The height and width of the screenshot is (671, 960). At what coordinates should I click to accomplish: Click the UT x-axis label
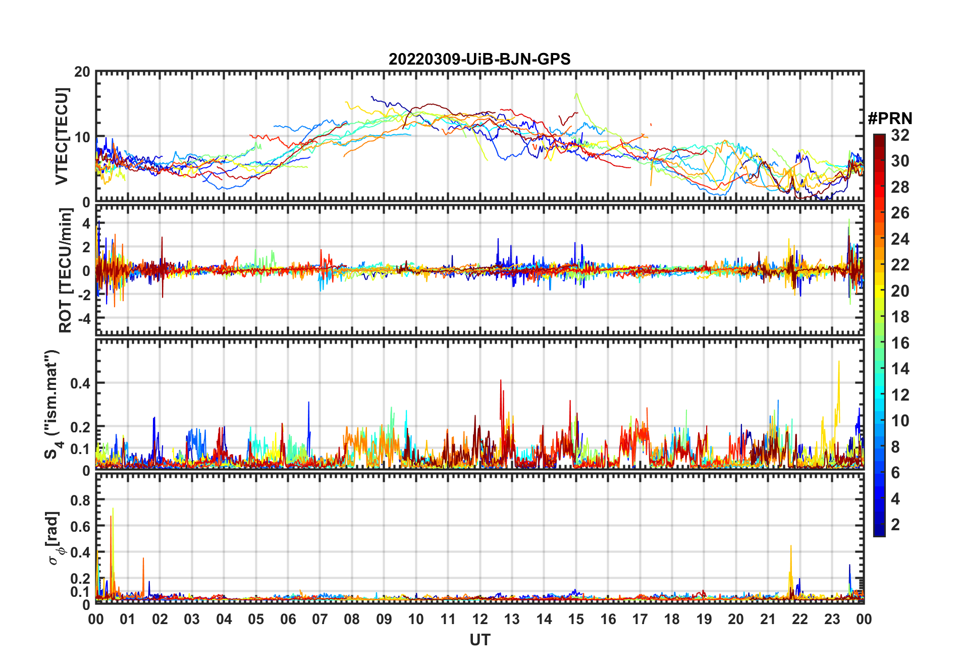click(479, 640)
